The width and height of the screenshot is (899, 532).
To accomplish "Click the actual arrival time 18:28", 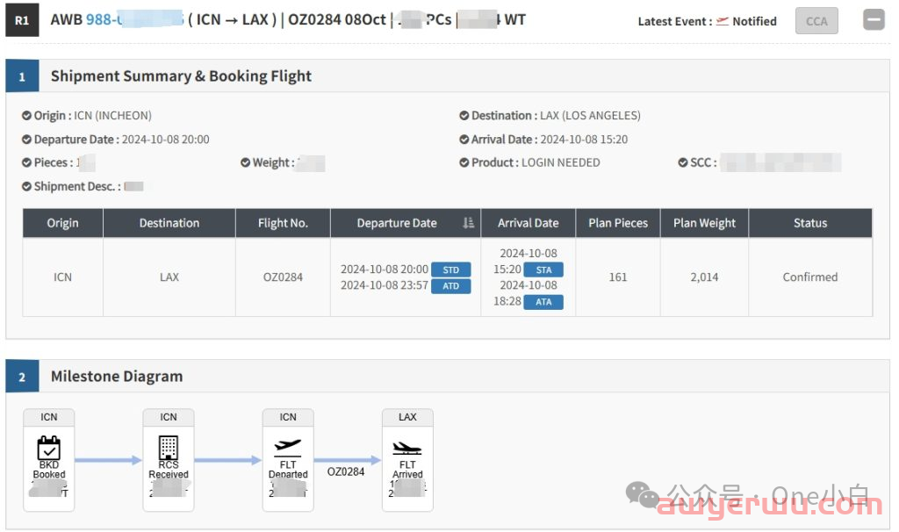I will pos(507,301).
